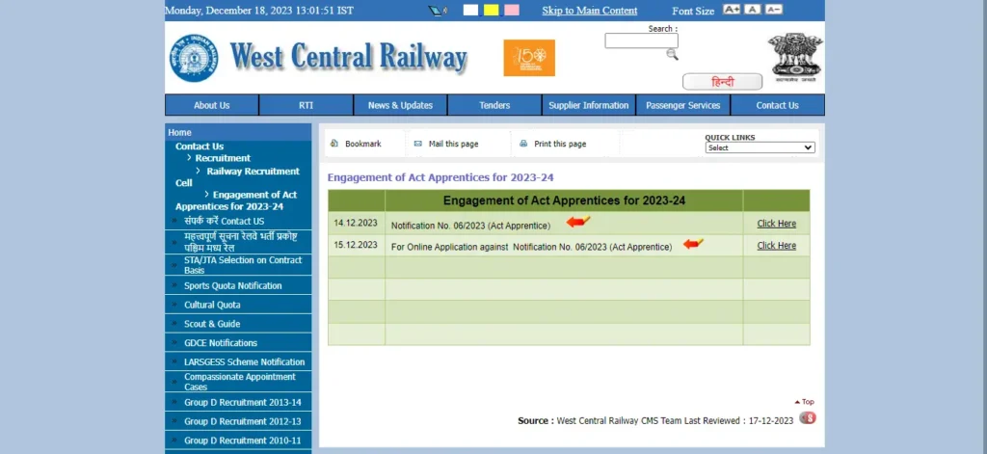The image size is (987, 454).
Task: Open the RTI menu
Action: (x=306, y=105)
